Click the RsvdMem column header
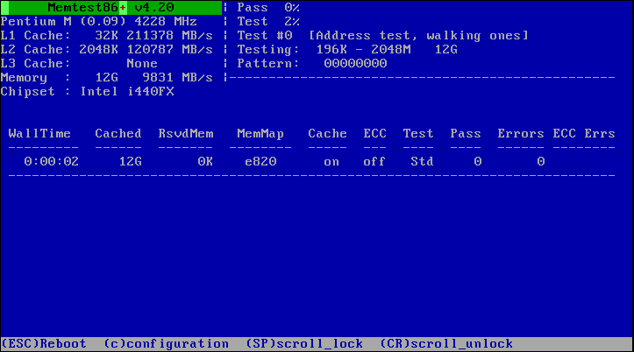The image size is (634, 352). (x=186, y=134)
